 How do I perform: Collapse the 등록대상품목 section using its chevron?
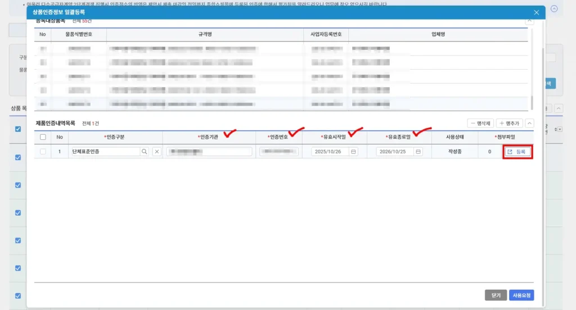[x=529, y=20]
